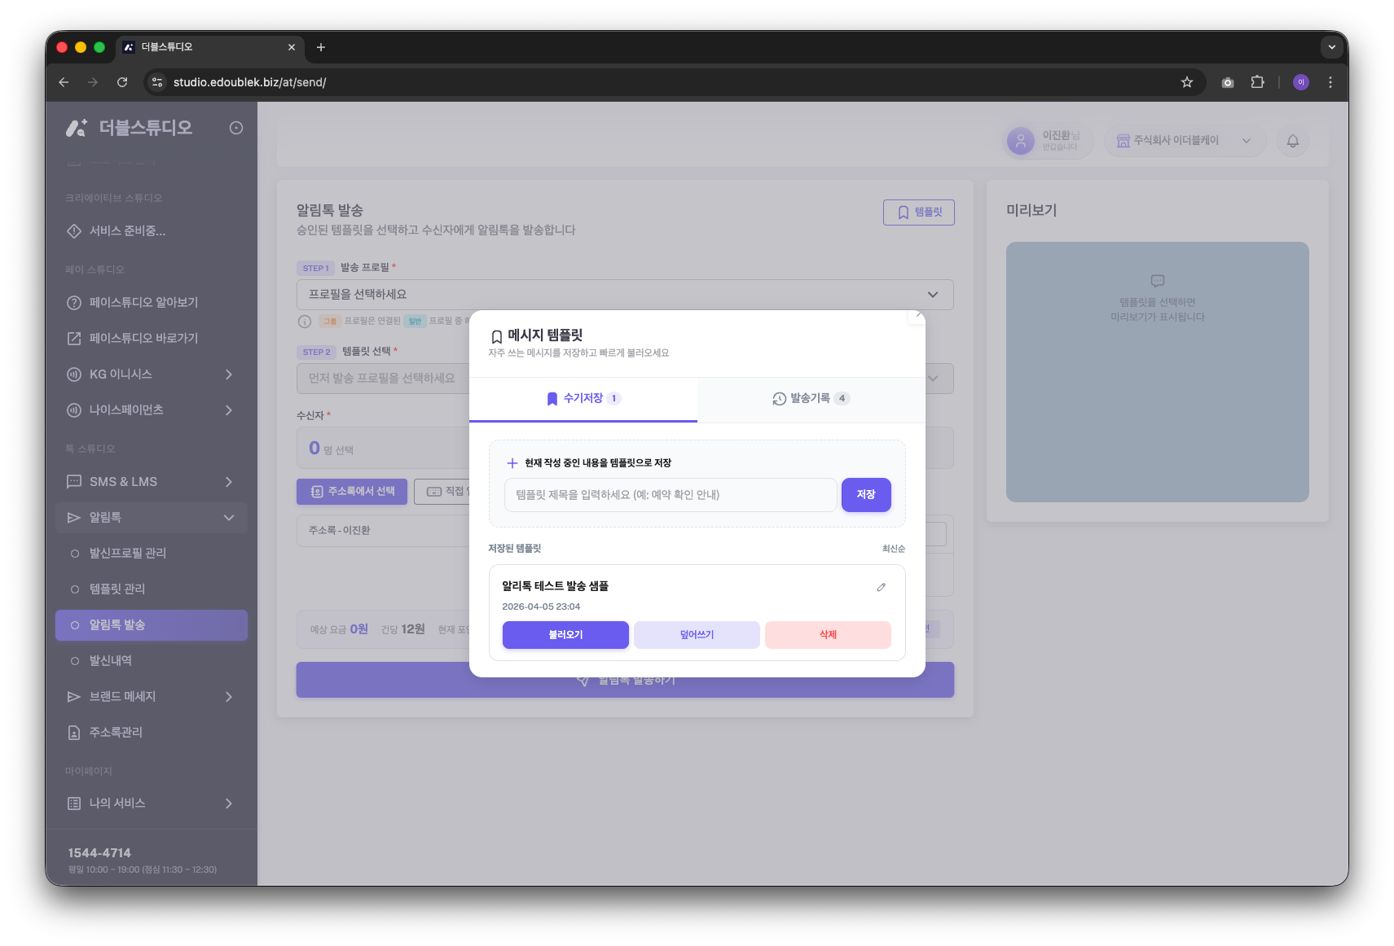This screenshot has height=946, width=1394.
Task: Click the 주소록관리 document icon
Action: pos(74,733)
